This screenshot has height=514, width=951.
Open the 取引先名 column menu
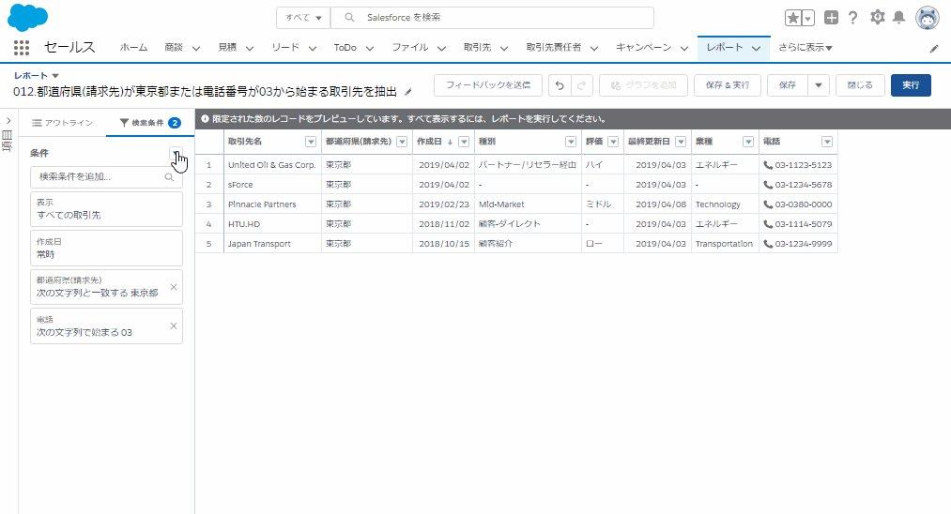point(311,142)
